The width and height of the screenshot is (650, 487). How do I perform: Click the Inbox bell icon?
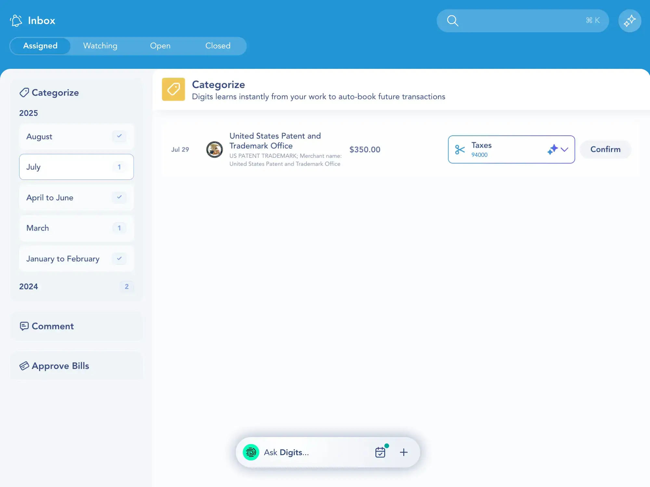pos(16,20)
